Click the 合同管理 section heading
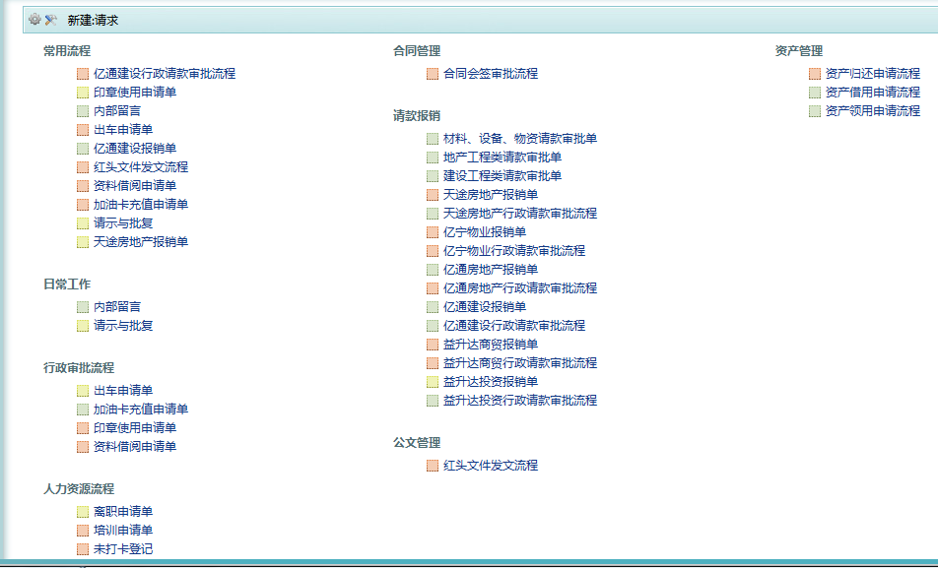The width and height of the screenshot is (938, 568). tap(417, 51)
